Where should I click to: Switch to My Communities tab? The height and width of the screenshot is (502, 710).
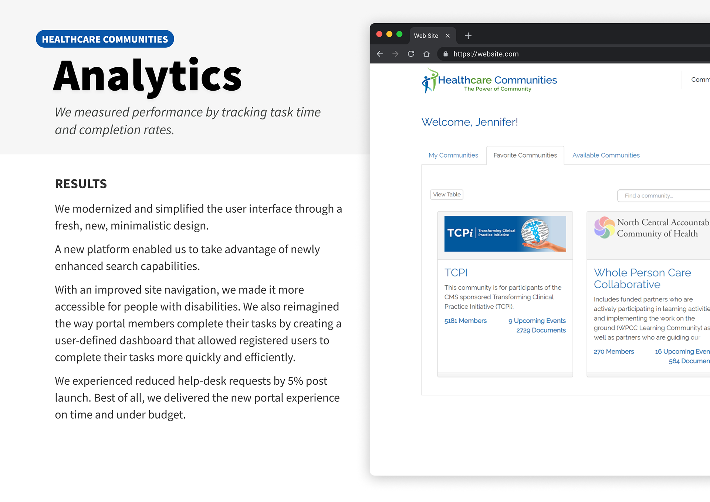(453, 155)
